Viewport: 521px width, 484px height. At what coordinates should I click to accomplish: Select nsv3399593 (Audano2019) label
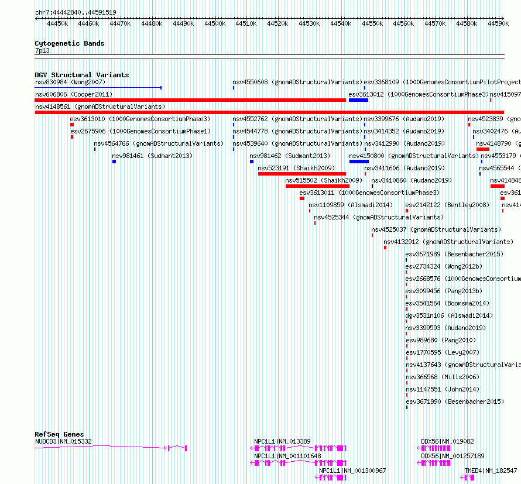(446, 328)
